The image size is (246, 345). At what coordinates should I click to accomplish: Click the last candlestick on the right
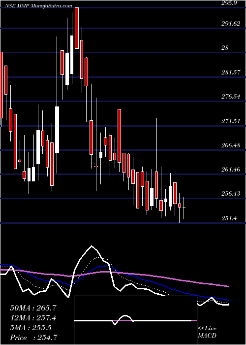[x=184, y=208]
